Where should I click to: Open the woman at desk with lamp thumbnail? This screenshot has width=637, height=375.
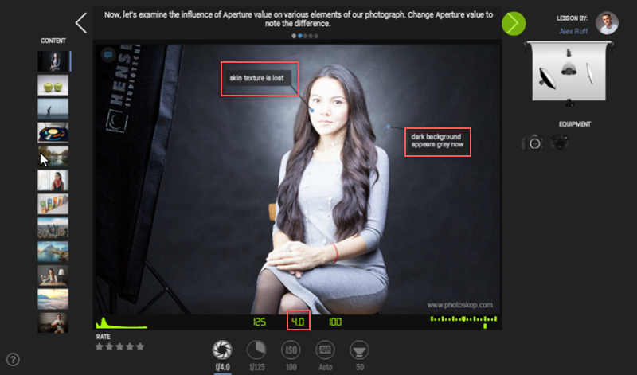point(53,275)
